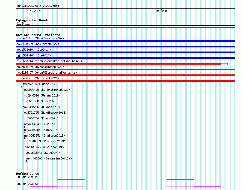This screenshot has height=190, width=243.
Task: Click the nsv3543479 (Chaisson2019) variant label
Action: click(45, 147)
